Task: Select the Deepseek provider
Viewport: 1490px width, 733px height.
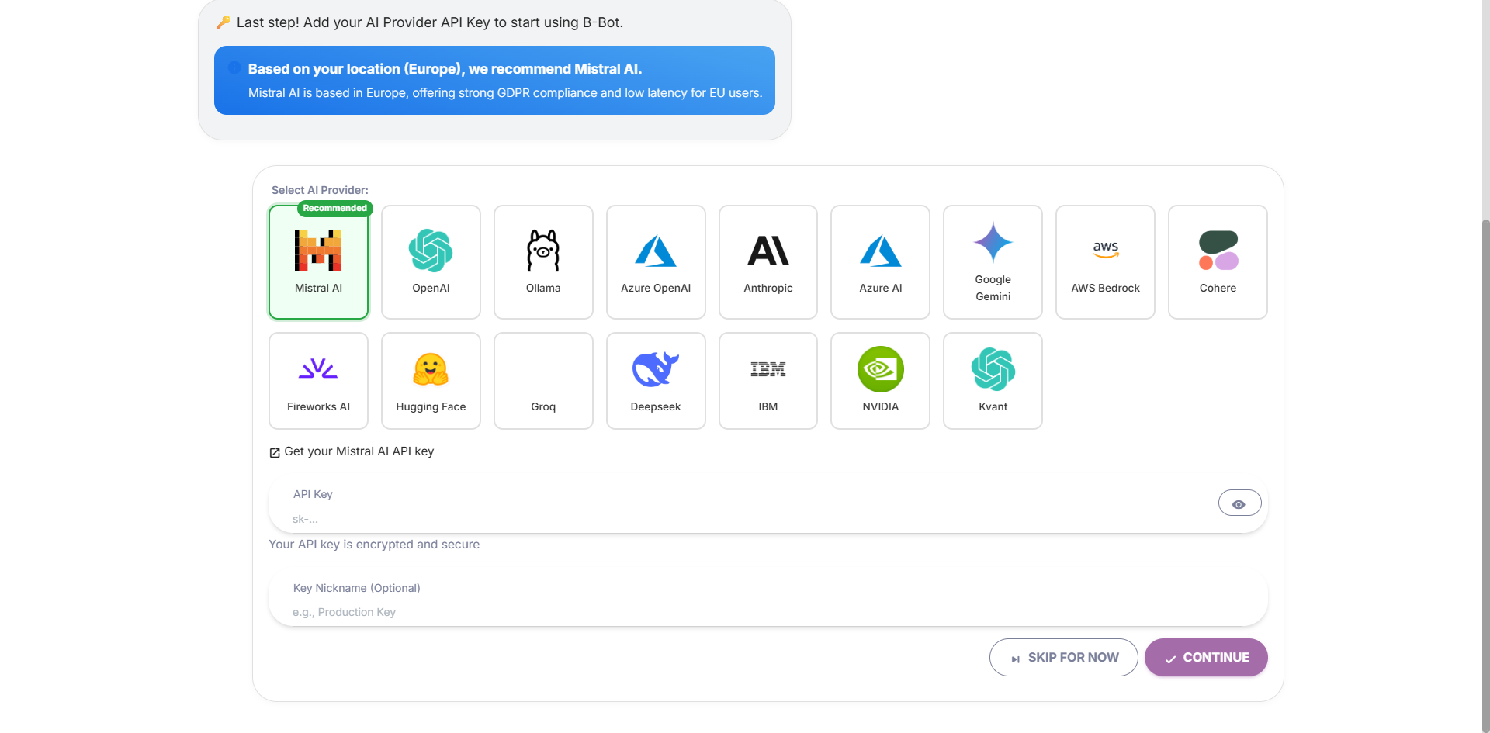Action: point(655,380)
